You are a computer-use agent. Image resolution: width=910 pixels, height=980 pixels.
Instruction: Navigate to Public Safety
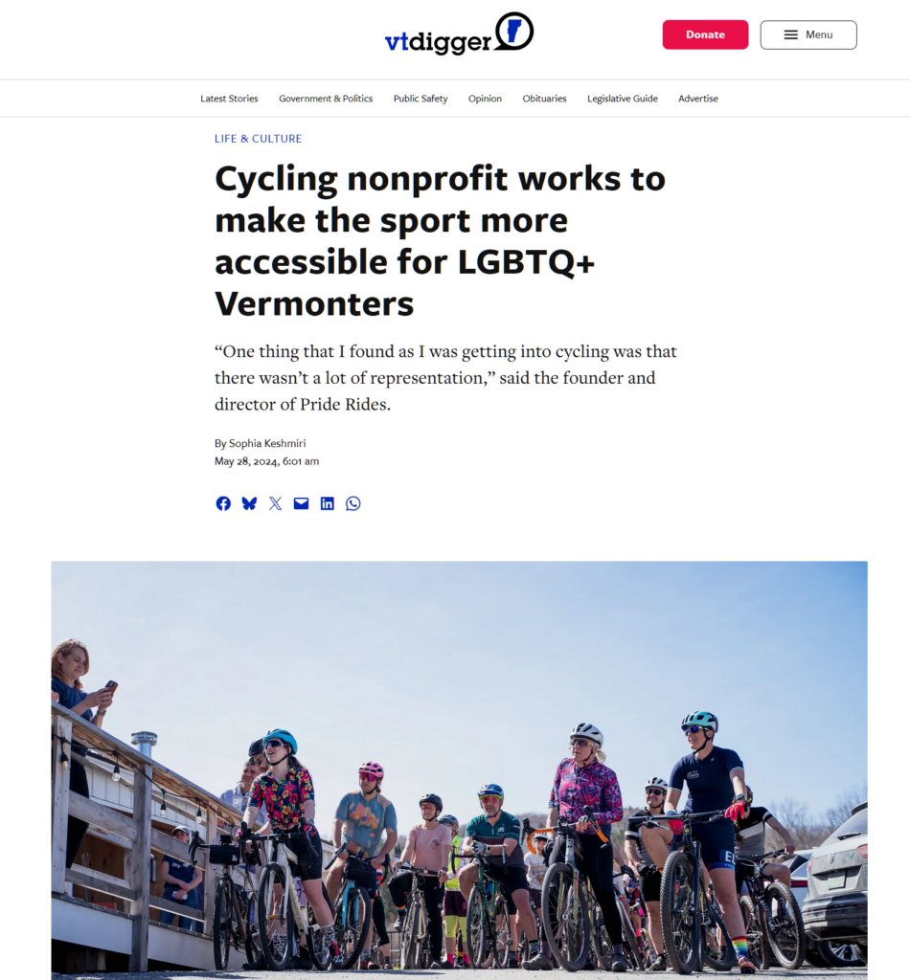(x=421, y=99)
